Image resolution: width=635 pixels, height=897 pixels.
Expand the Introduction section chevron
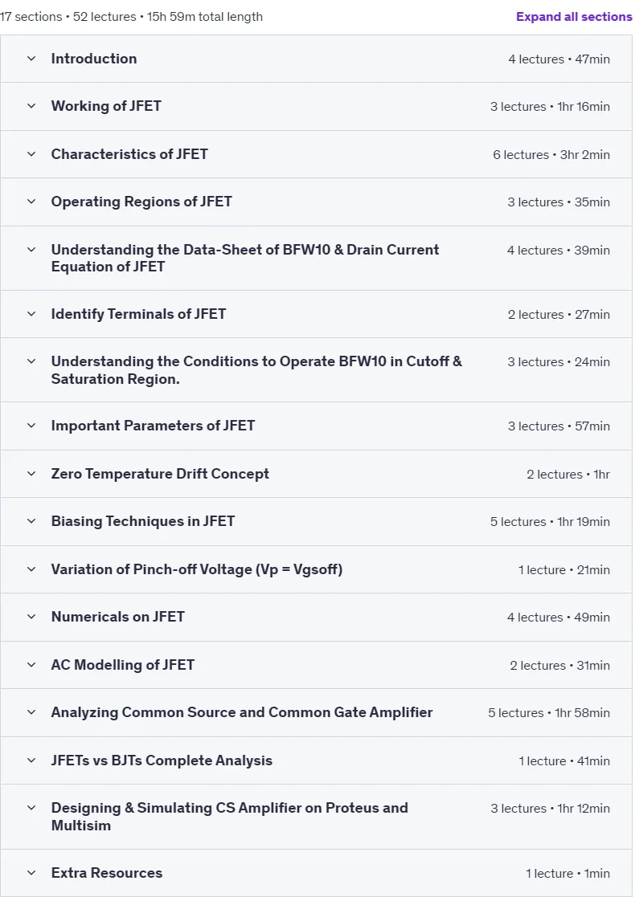tap(31, 59)
